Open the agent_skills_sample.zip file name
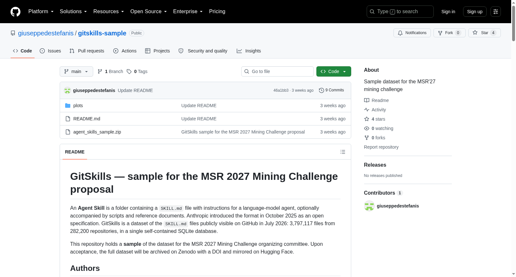Screen dimensions: 516x277 tap(97, 132)
